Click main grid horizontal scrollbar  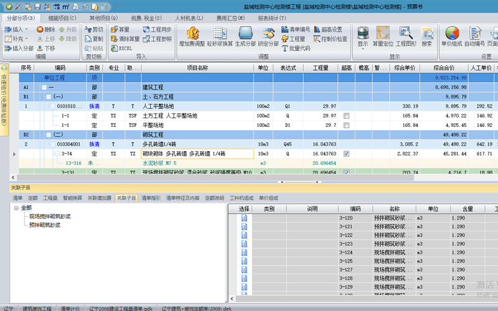[x=215, y=178]
